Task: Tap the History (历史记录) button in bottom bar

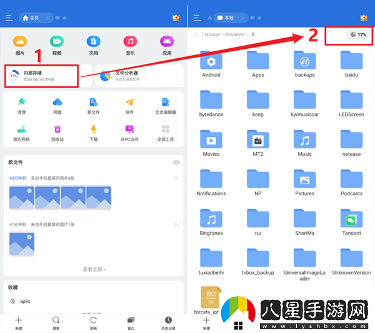Action: point(168,323)
